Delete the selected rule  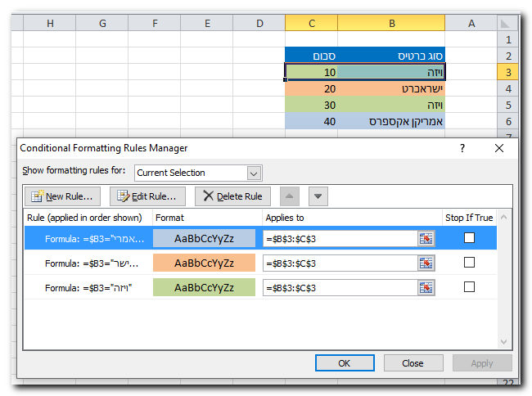(232, 196)
